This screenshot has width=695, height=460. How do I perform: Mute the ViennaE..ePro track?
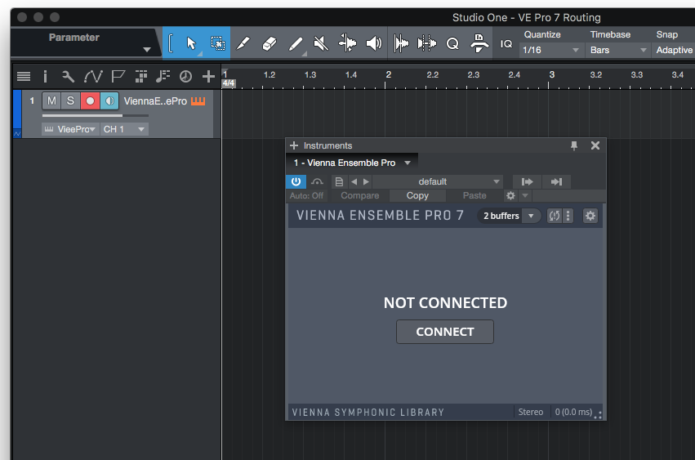click(x=51, y=100)
